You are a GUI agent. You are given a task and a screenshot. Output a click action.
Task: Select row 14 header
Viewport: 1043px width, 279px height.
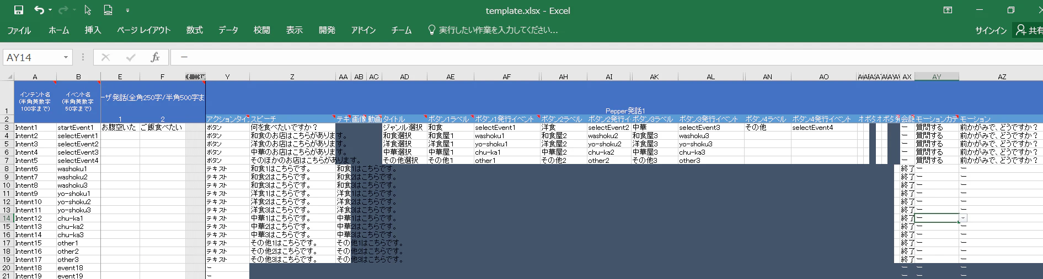(x=7, y=218)
